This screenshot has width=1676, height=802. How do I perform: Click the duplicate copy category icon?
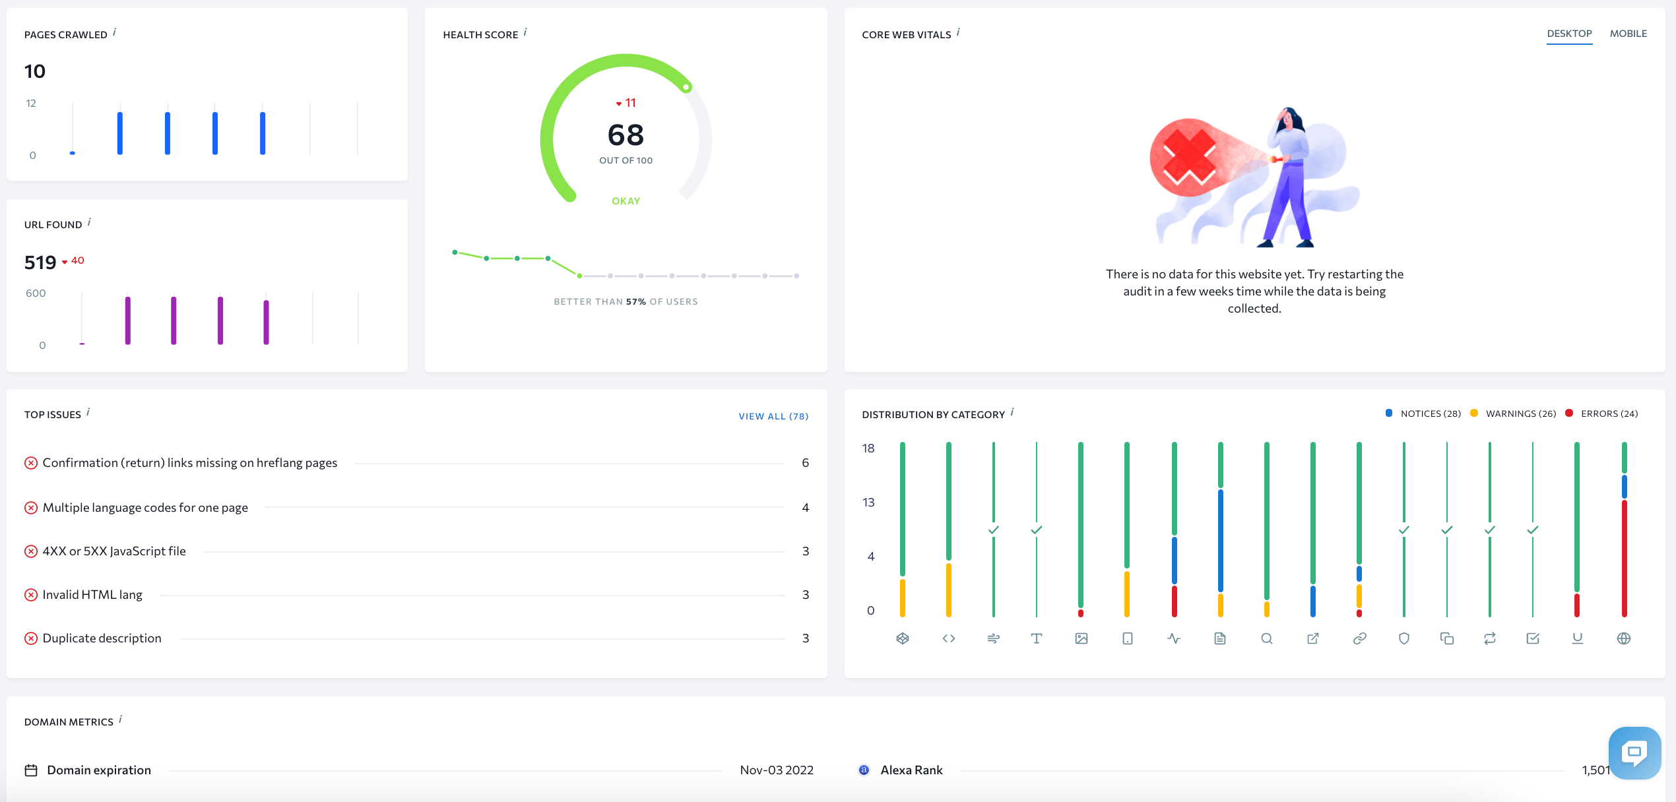(x=1447, y=638)
